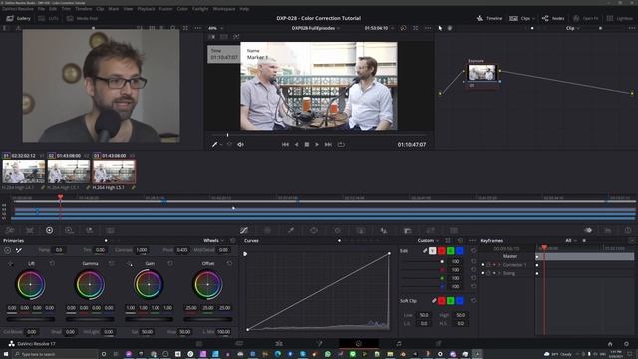Toggle the green channel in Edit row
The height and width of the screenshot is (359, 638).
click(x=450, y=251)
